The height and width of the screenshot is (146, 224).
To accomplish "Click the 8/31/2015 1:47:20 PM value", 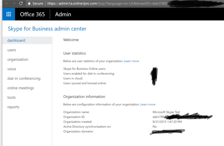I will [x=167, y=122].
